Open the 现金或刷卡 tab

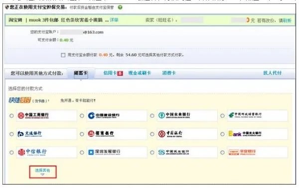pos(140,73)
